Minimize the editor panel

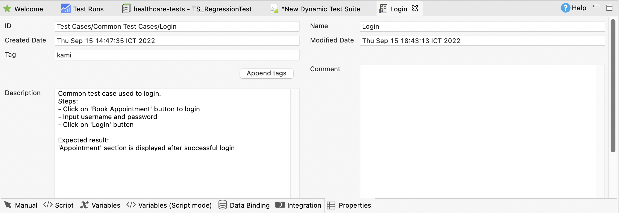coord(596,6)
